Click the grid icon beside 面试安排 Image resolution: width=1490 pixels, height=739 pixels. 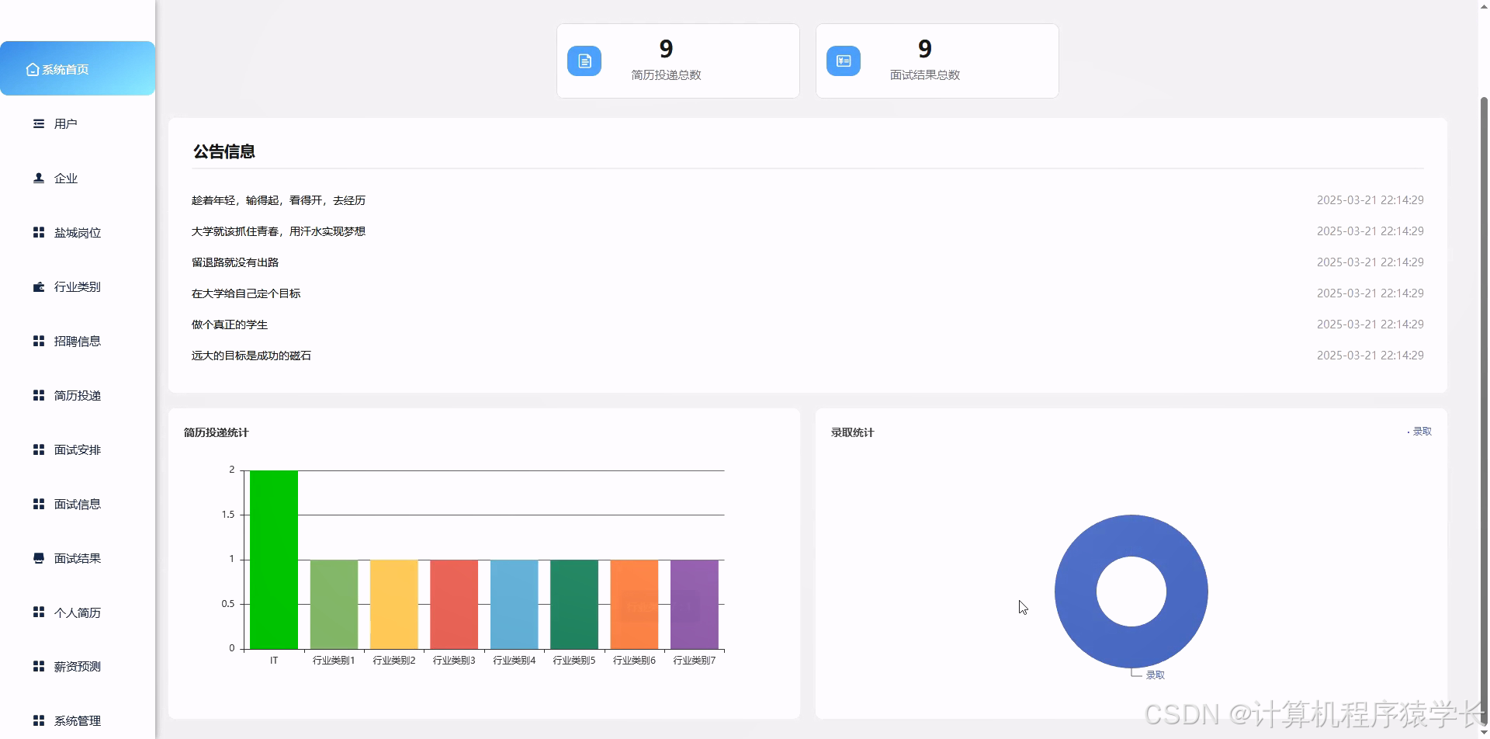coord(39,449)
